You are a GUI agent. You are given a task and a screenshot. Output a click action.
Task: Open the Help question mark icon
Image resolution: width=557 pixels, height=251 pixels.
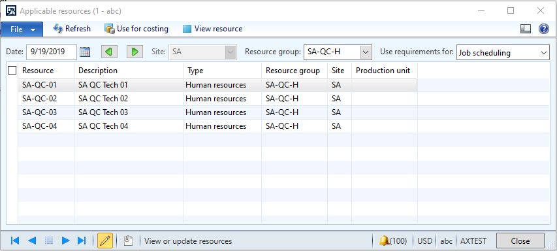pyautogui.click(x=544, y=29)
